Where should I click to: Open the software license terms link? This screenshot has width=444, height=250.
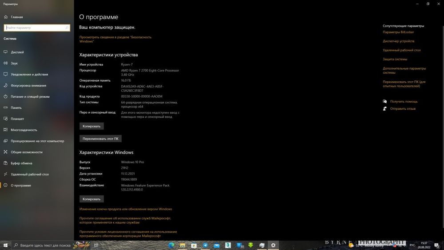[x=128, y=234]
